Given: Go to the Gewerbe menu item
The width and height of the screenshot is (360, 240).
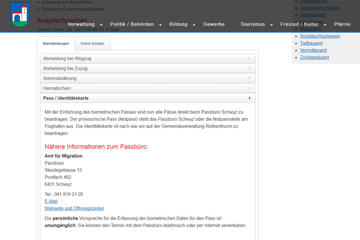Looking at the screenshot, I should click(x=214, y=24).
